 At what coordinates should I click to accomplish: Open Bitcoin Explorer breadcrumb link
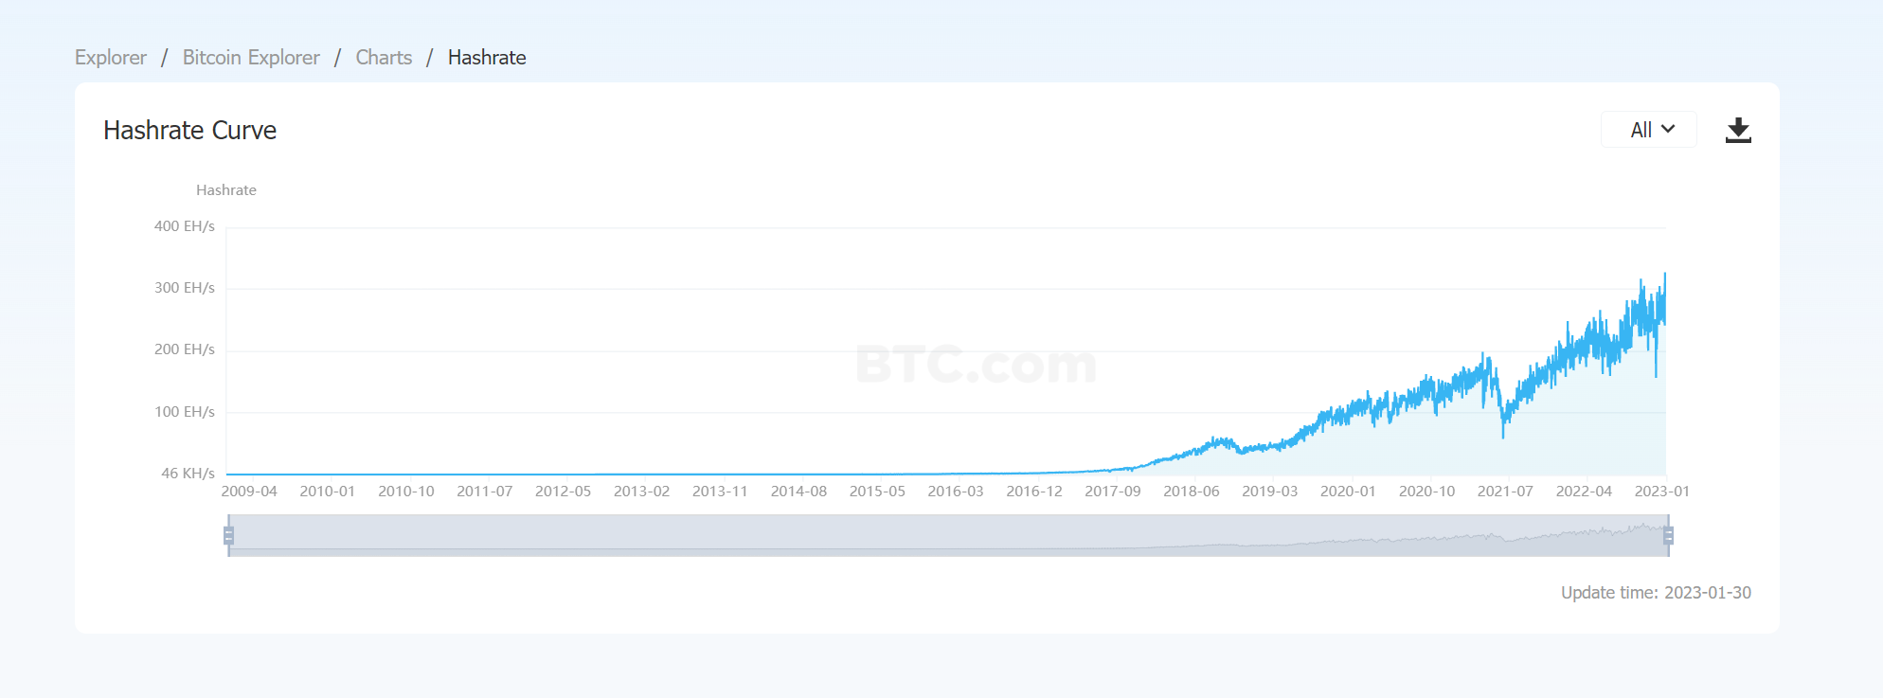[x=251, y=58]
